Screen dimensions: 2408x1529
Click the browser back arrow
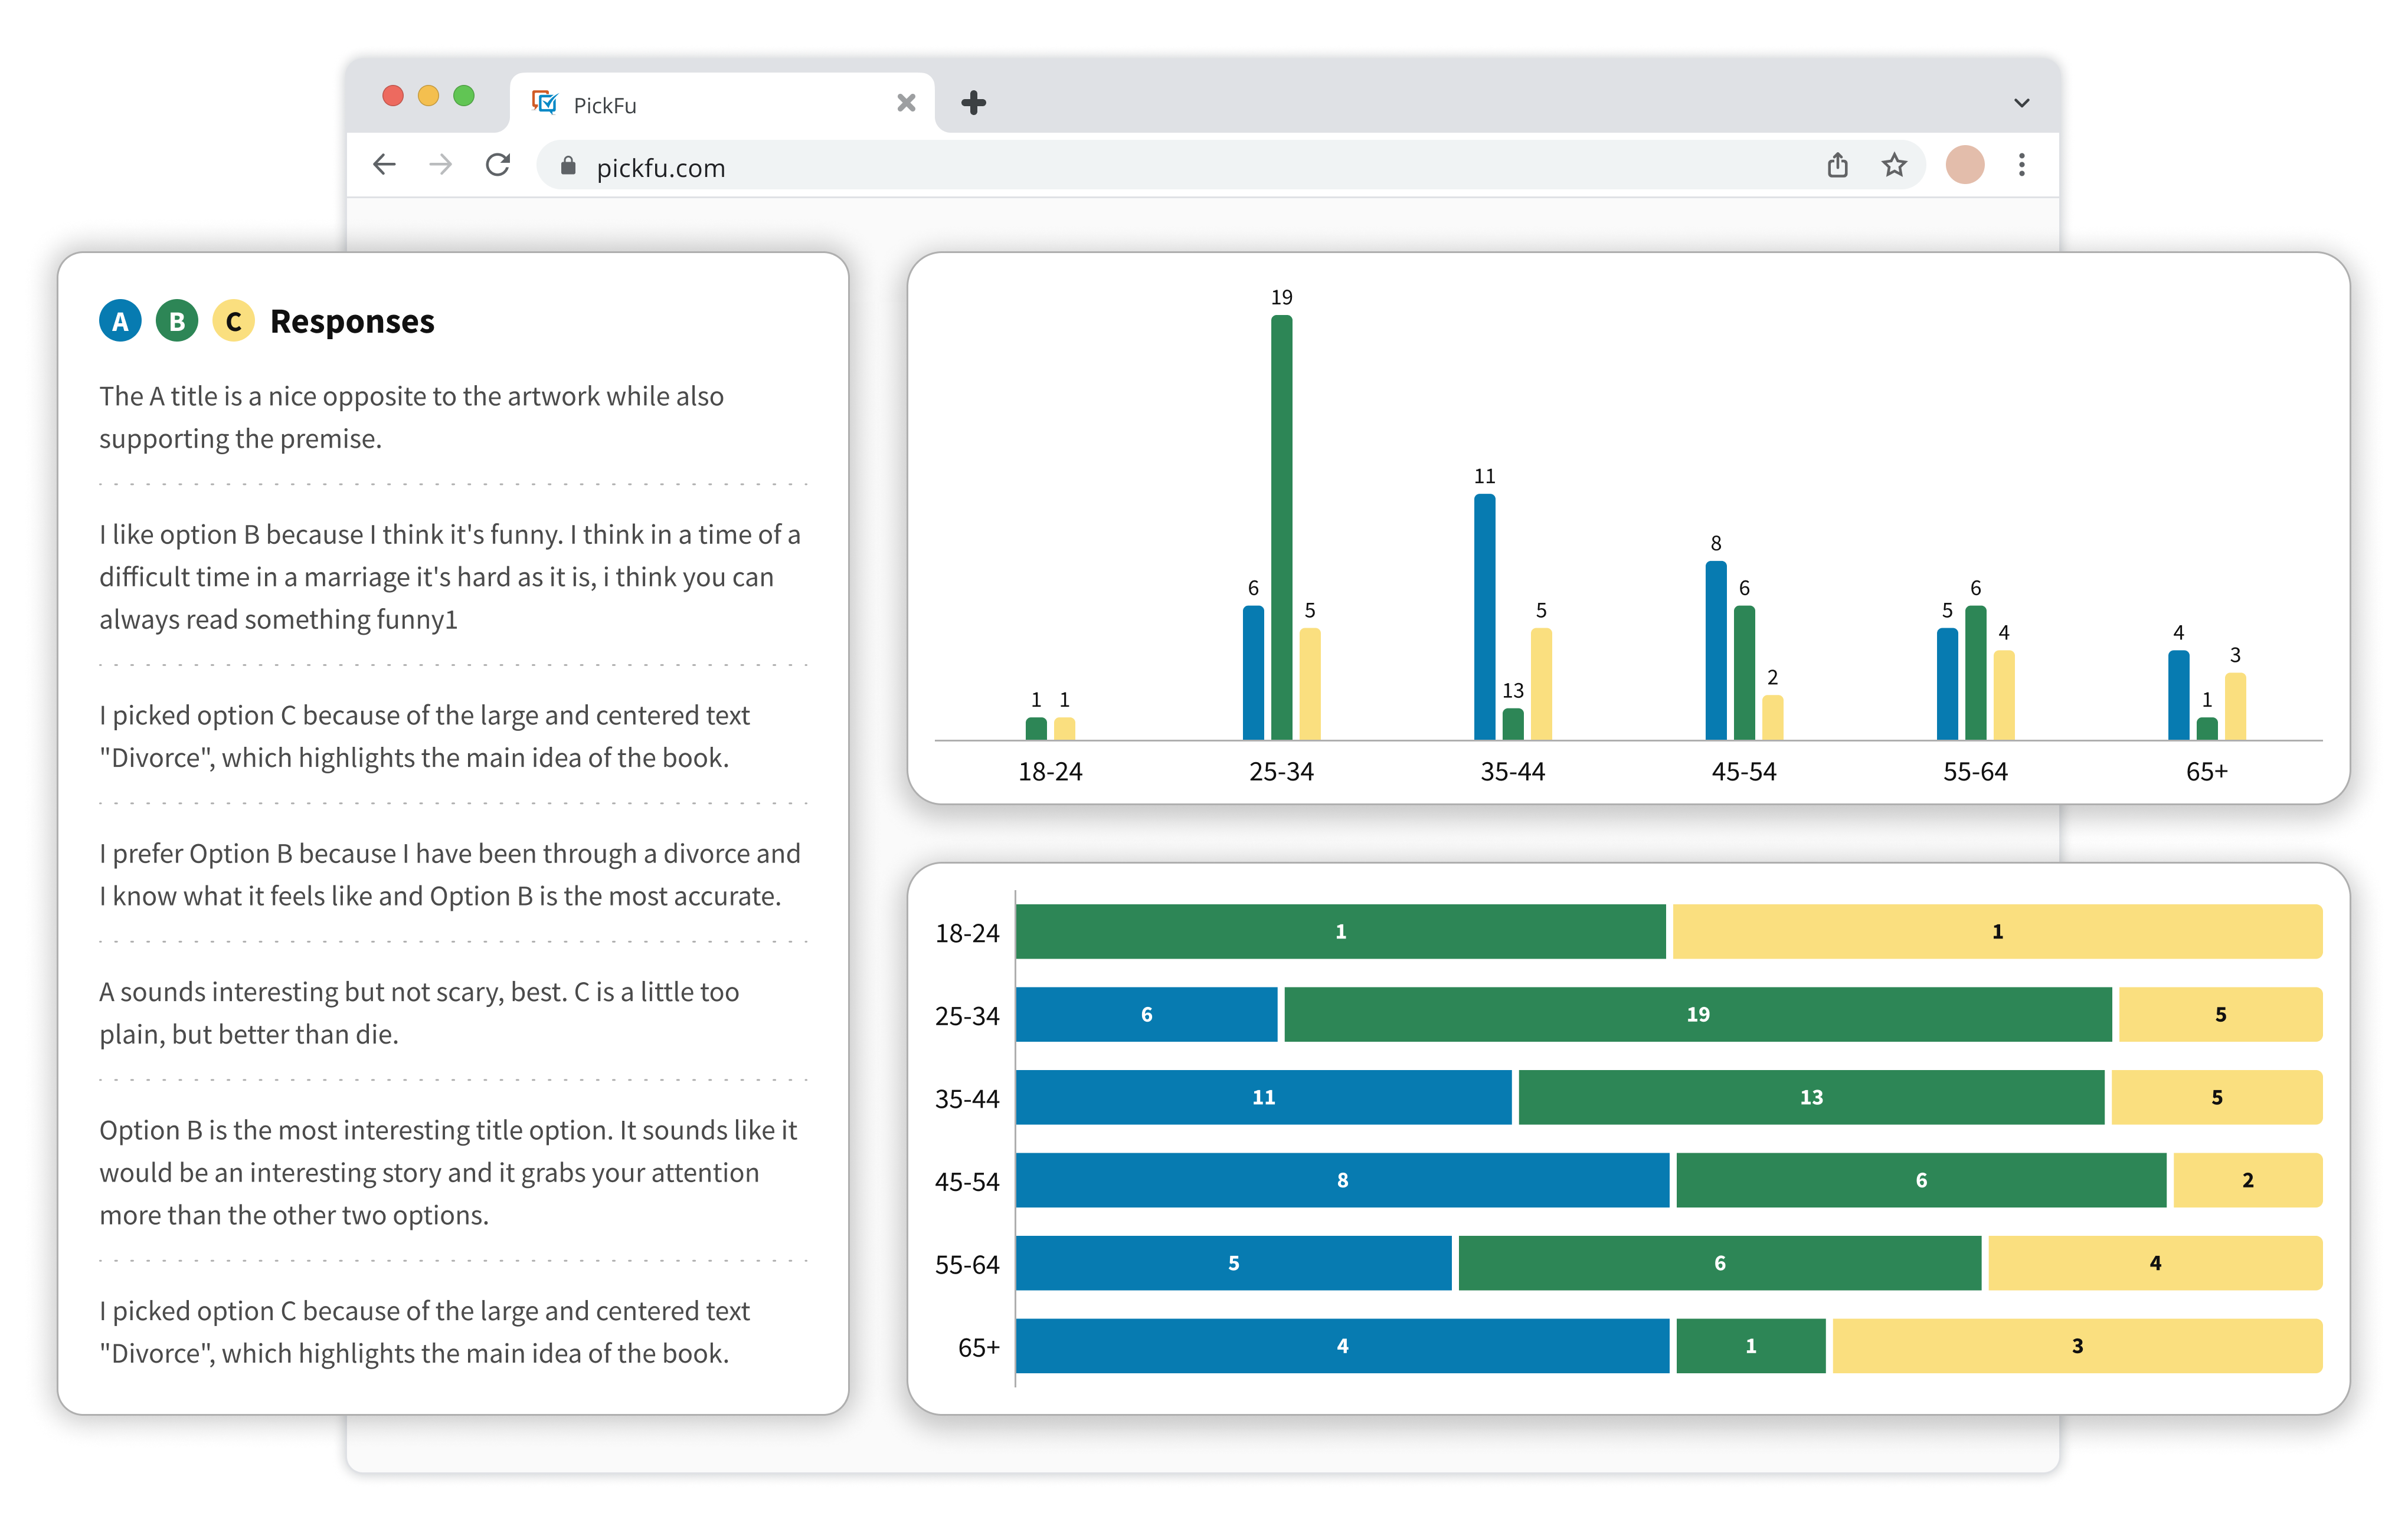[x=384, y=165]
